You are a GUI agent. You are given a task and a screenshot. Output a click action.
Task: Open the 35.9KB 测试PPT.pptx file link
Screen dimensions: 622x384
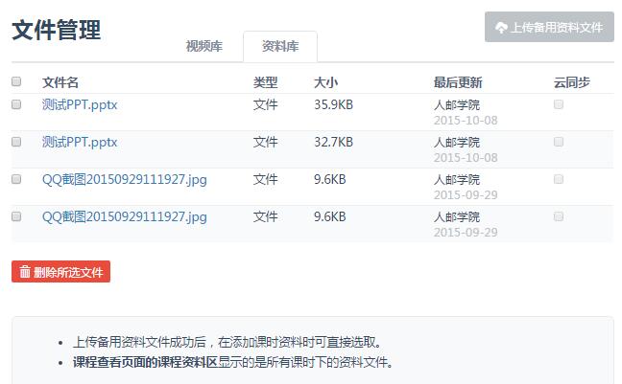pos(80,104)
